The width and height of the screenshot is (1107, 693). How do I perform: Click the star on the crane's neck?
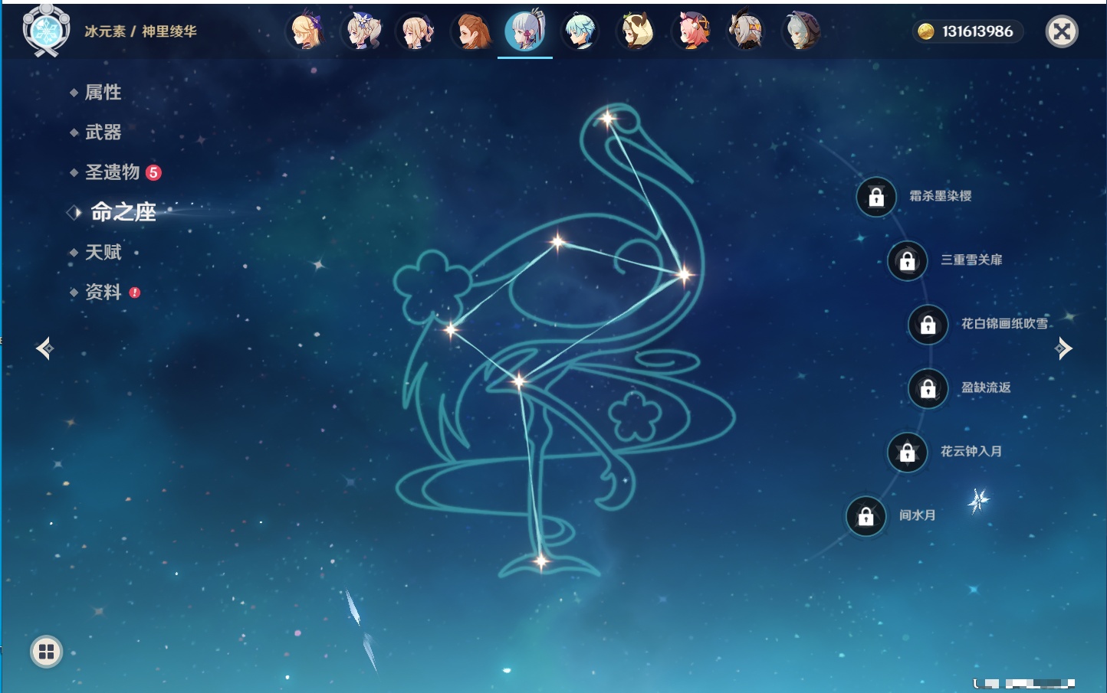click(x=684, y=274)
